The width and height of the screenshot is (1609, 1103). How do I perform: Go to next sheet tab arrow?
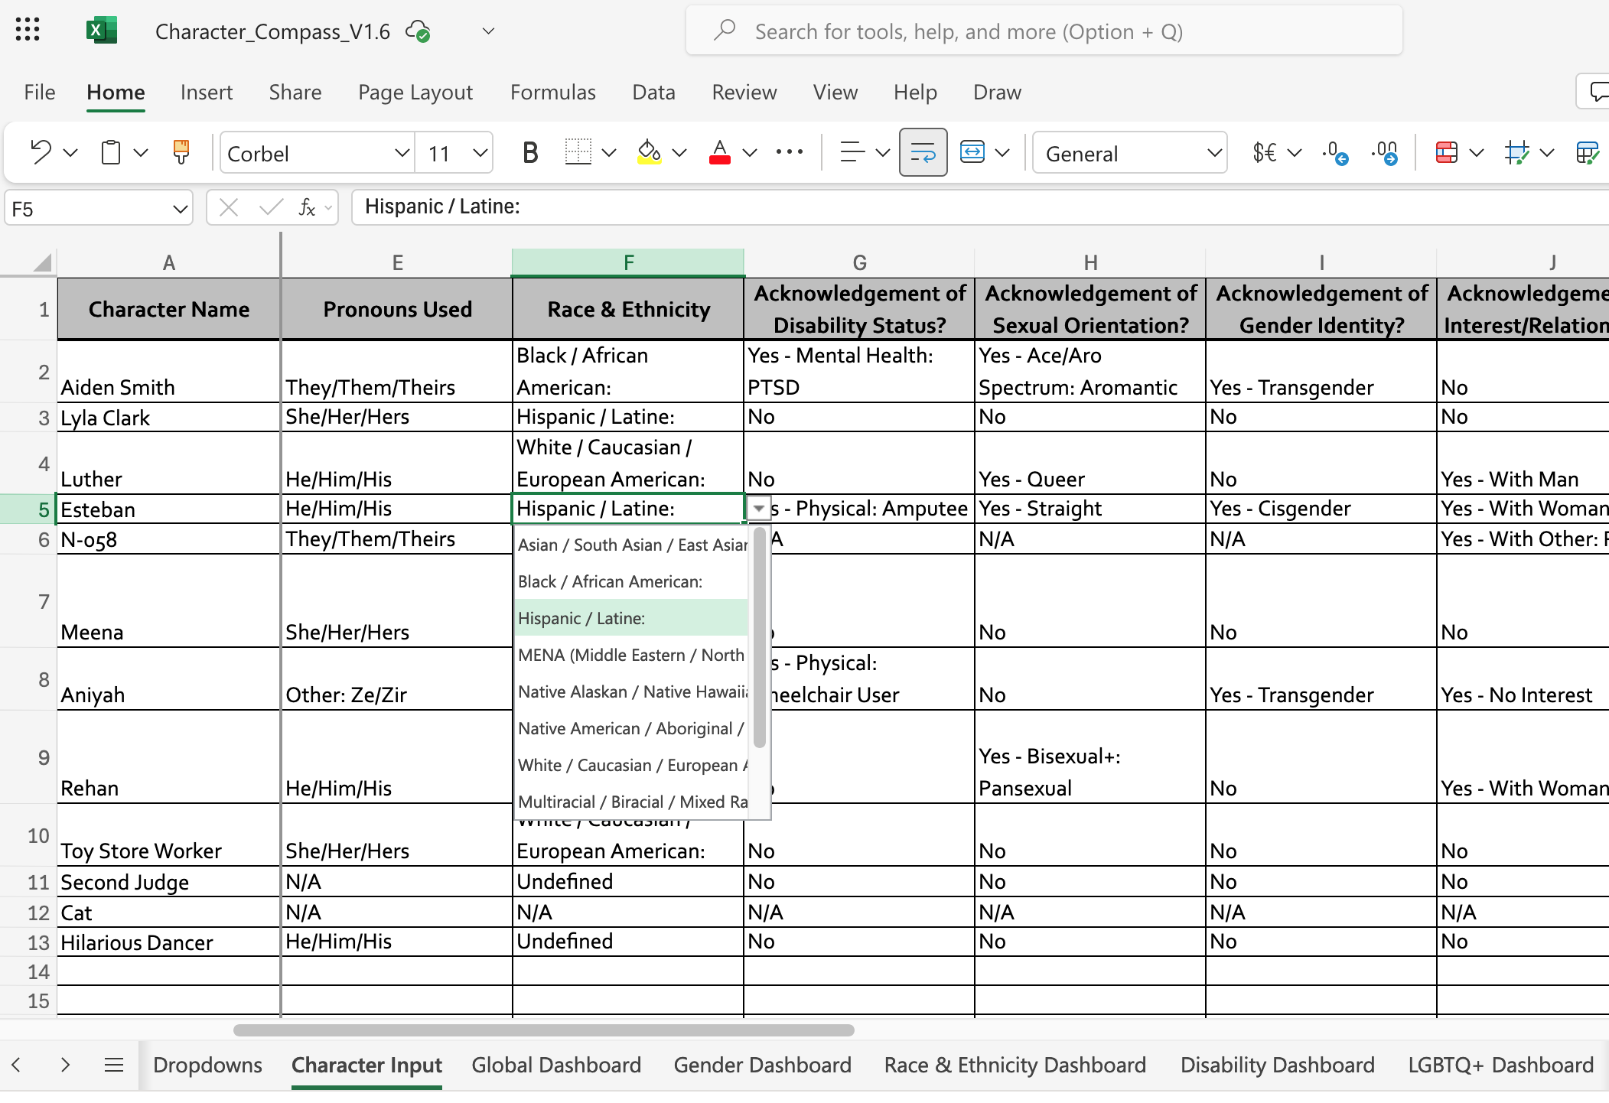tap(65, 1064)
